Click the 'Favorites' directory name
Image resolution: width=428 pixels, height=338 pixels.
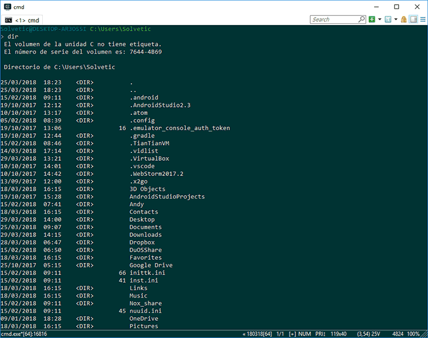coord(146,258)
